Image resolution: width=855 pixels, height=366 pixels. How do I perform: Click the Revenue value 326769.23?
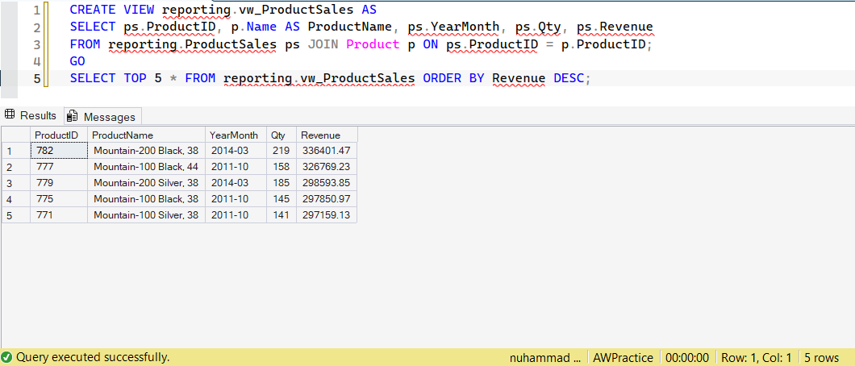(x=327, y=166)
